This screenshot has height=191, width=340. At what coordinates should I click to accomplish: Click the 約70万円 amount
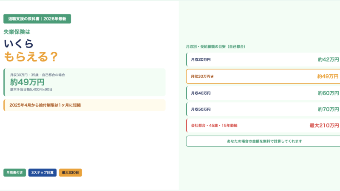click(328, 110)
